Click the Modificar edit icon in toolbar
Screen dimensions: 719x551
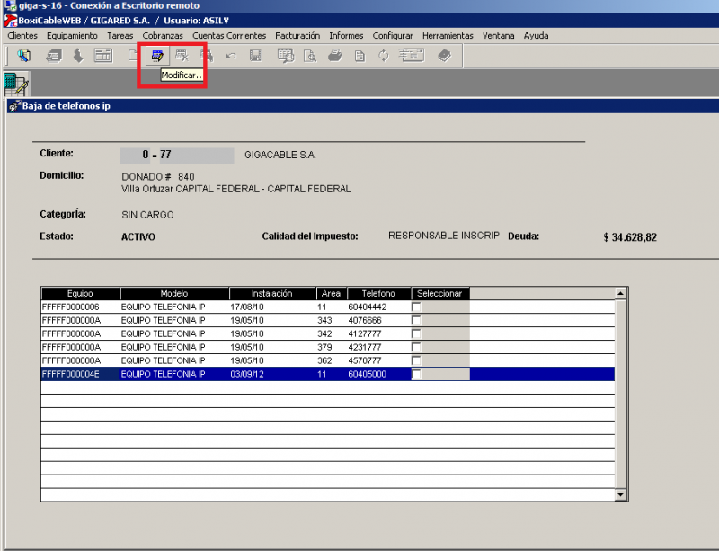[157, 56]
